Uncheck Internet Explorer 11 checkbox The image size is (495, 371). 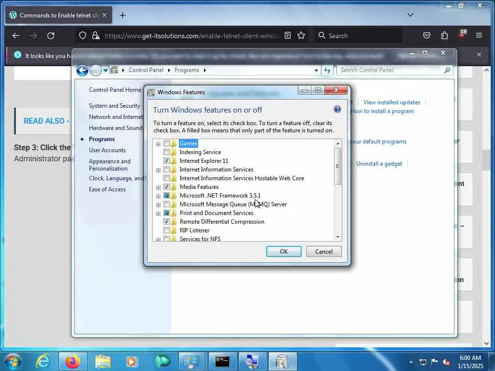tap(166, 160)
